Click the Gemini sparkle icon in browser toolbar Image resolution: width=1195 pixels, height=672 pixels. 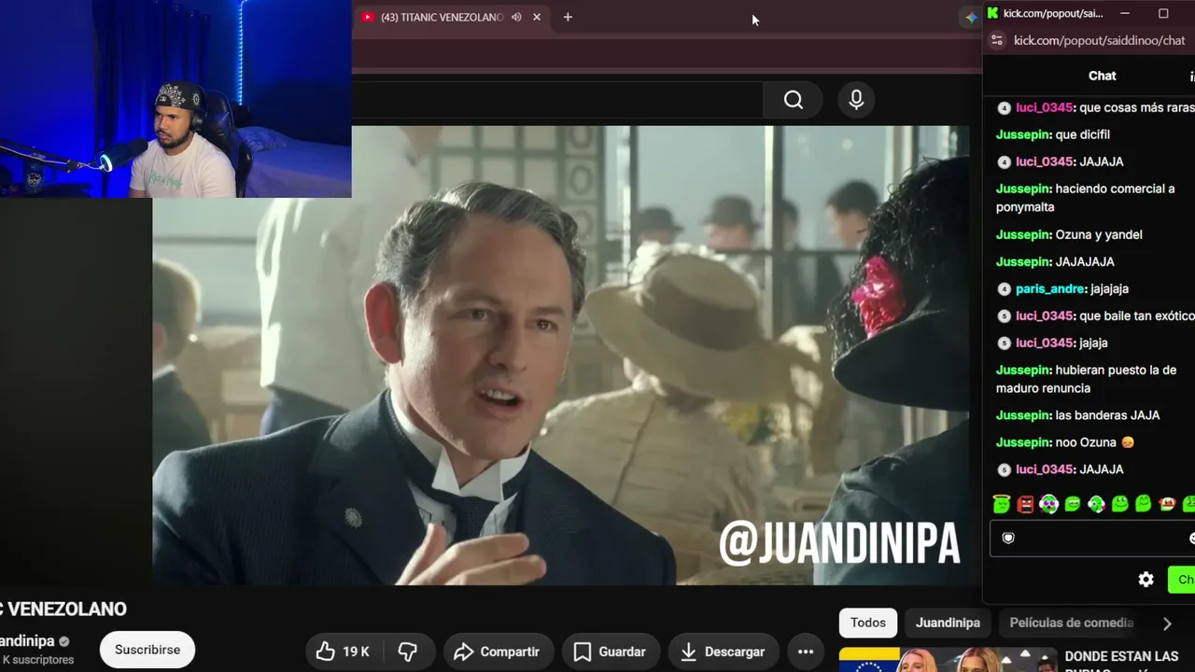point(971,17)
